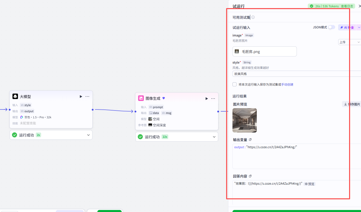Image resolution: width=361 pixels, height=212 pixels.
Task: Click the 豆包 model icon in 大模型 node
Action: tap(22, 117)
